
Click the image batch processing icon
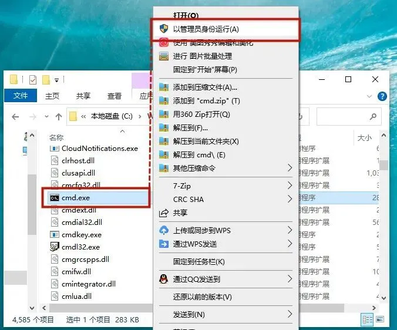point(164,56)
